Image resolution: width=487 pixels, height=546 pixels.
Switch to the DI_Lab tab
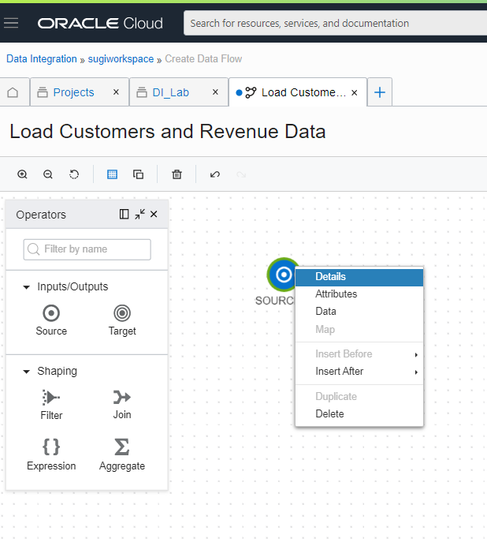(x=170, y=92)
